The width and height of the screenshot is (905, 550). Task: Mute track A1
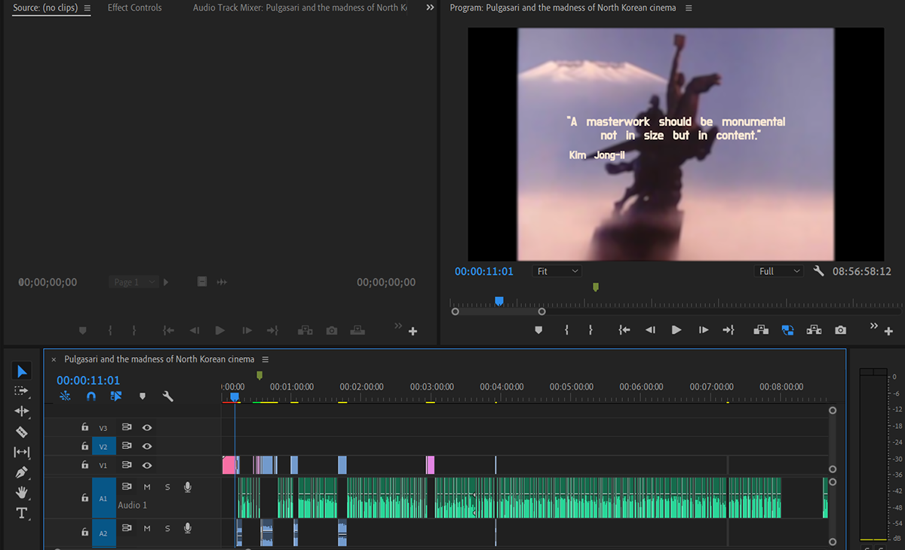pos(147,487)
